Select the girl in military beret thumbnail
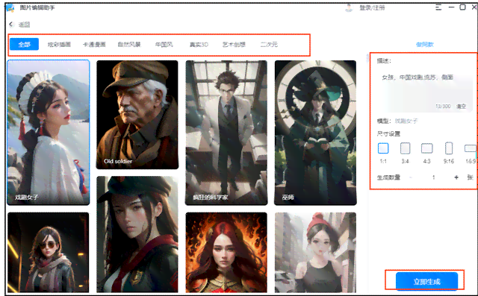This screenshot has width=478, height=296. click(137, 234)
